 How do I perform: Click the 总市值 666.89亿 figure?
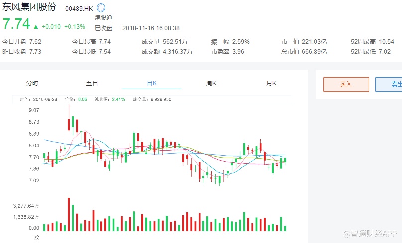click(x=314, y=51)
